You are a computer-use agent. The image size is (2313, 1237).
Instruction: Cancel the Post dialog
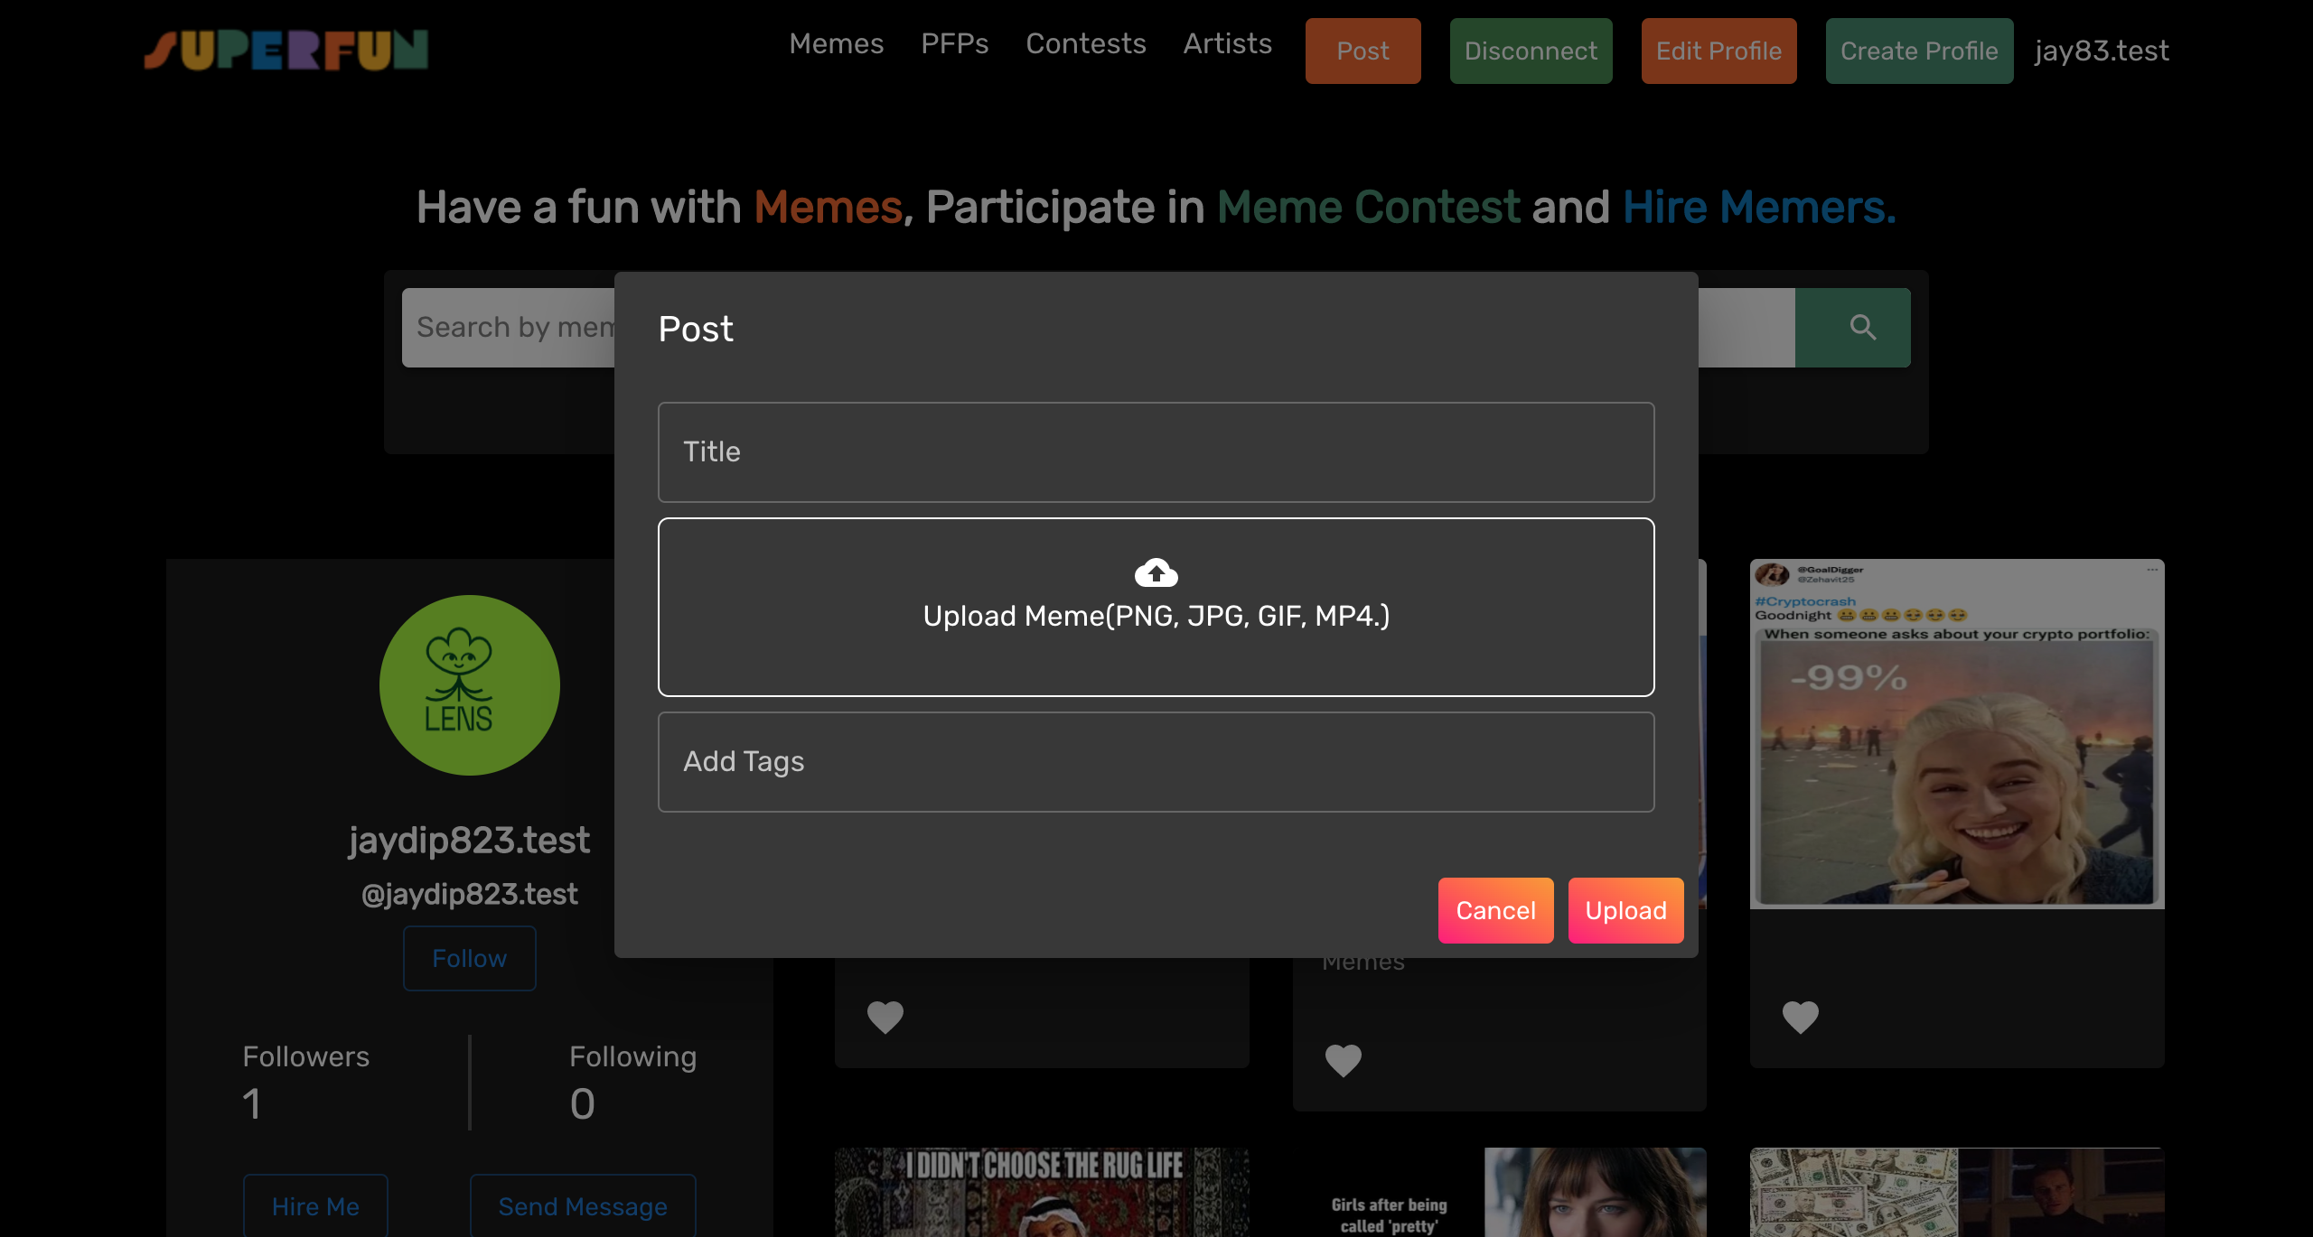[x=1495, y=910]
